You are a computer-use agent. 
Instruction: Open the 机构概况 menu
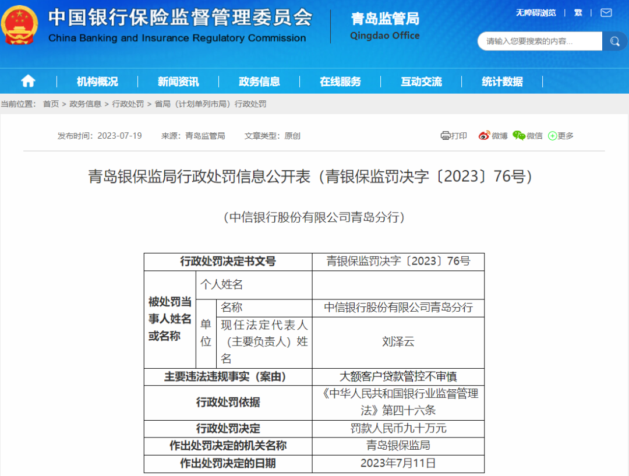97,82
